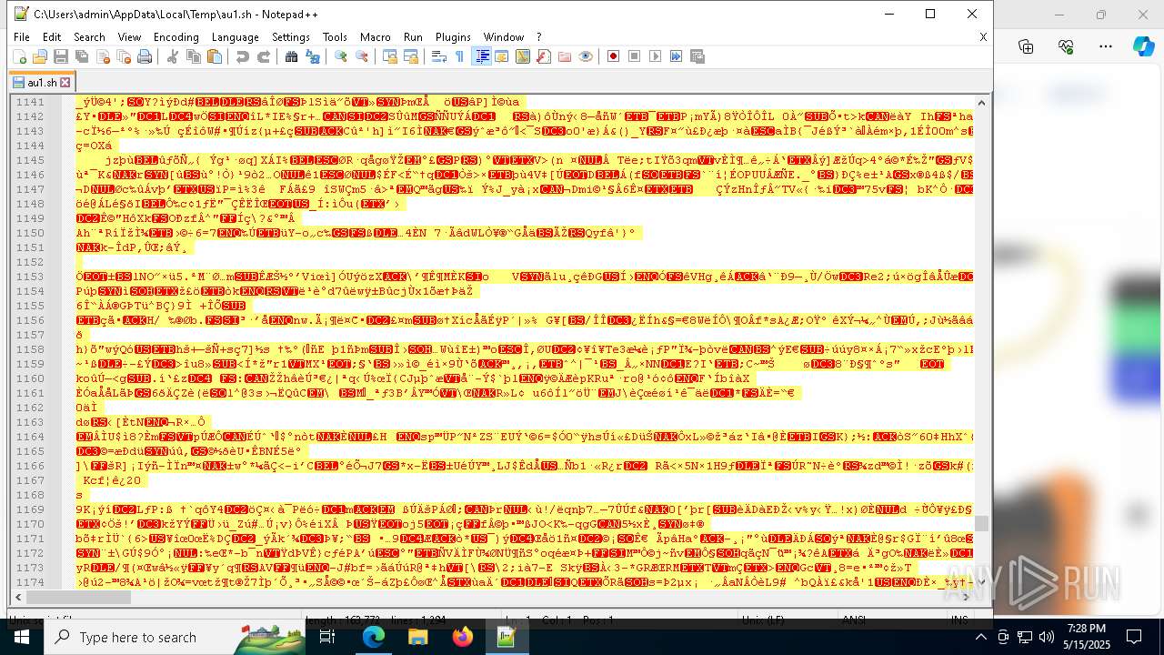Select the au1.sh document tab
The height and width of the screenshot is (655, 1164).
(42, 82)
